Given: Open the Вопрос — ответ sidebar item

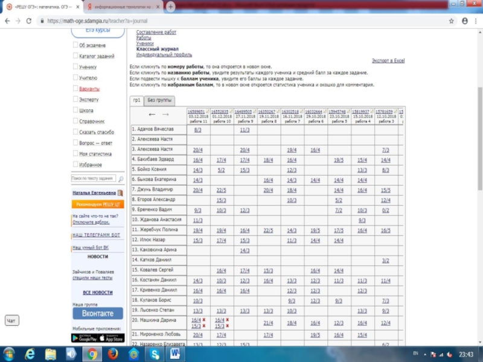Looking at the screenshot, I should click(95, 143).
